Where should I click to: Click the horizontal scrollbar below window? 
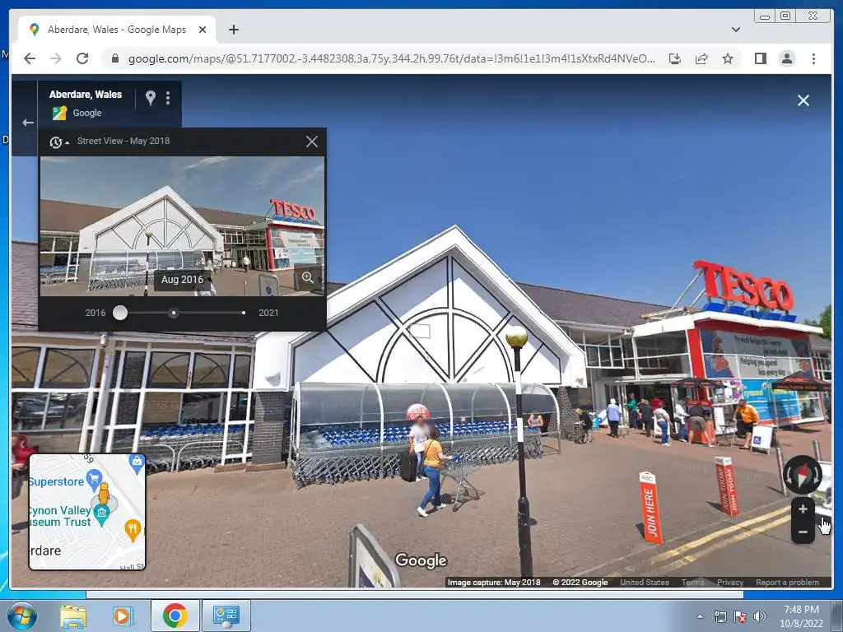(x=415, y=595)
